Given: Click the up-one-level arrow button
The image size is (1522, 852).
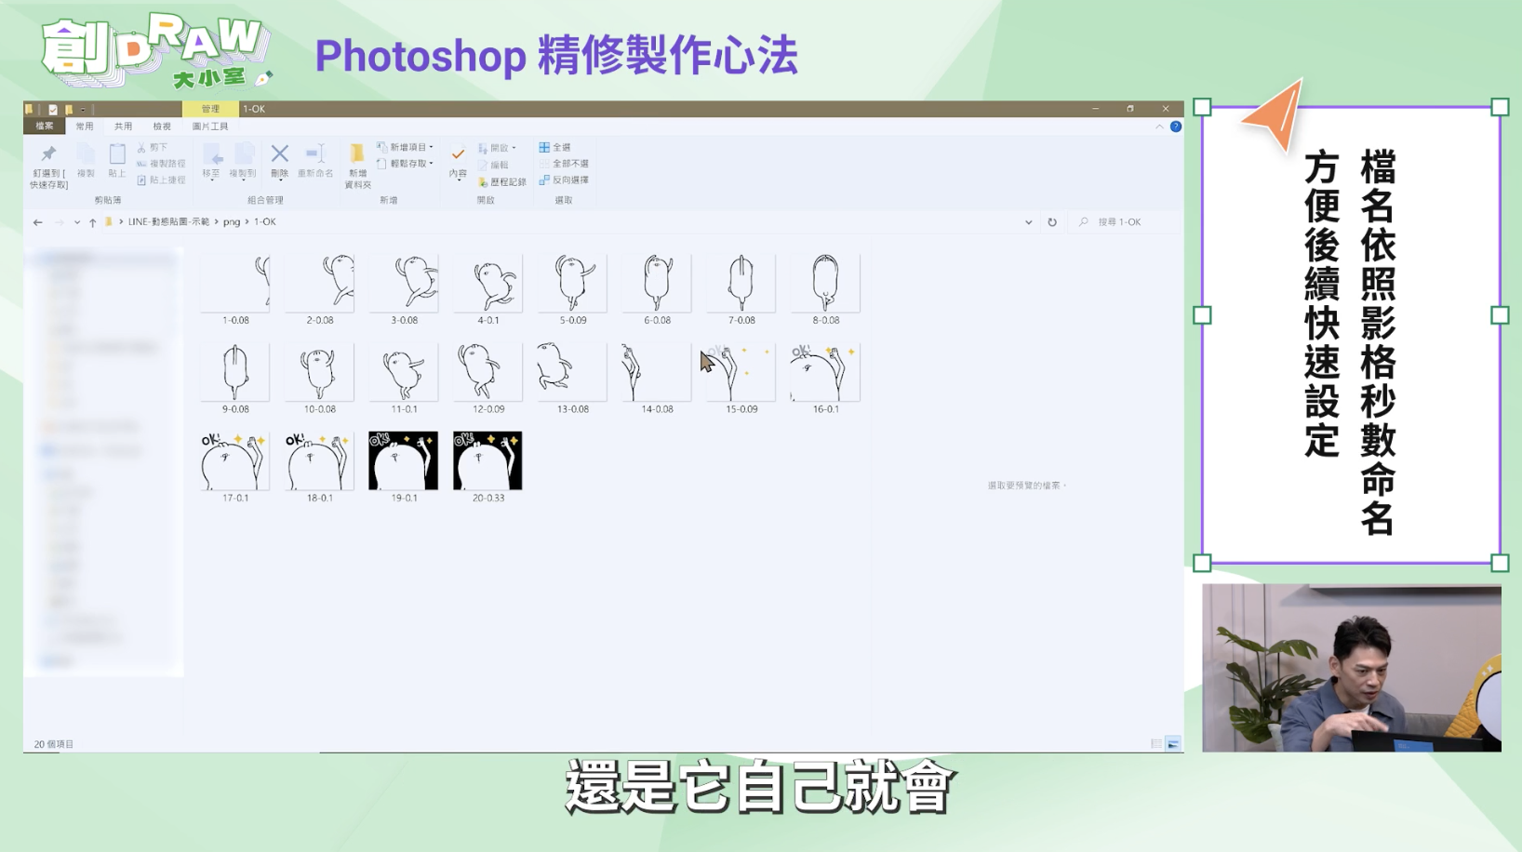Looking at the screenshot, I should 92,222.
